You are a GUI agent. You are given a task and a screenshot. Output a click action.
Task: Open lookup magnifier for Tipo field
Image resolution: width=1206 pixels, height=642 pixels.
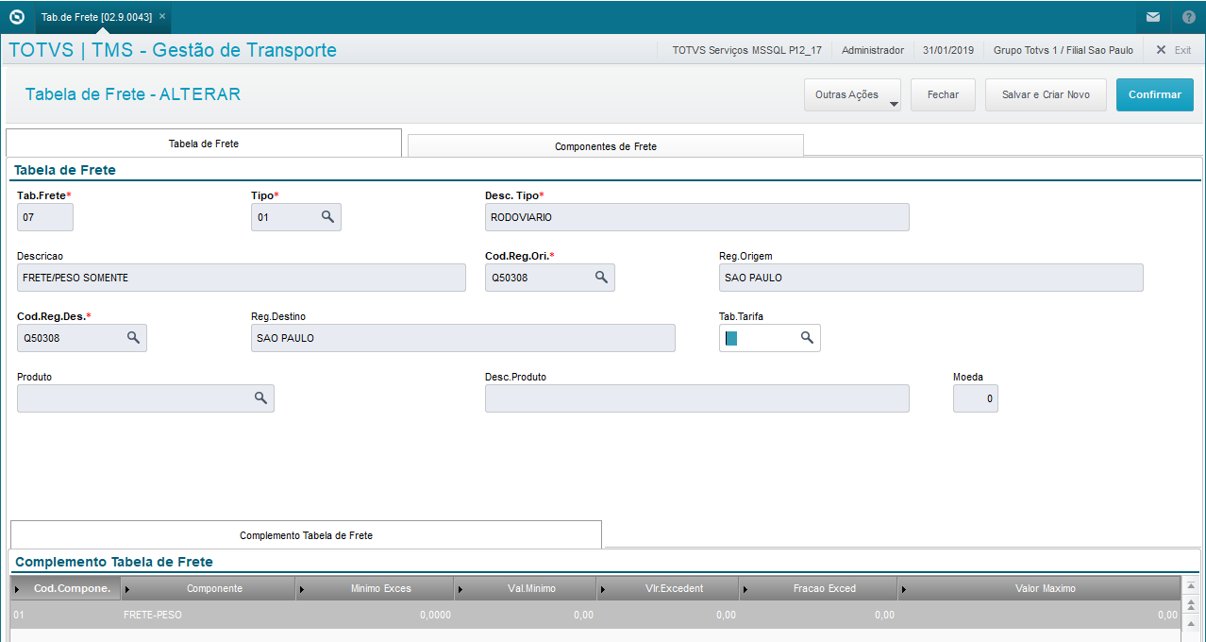(327, 217)
